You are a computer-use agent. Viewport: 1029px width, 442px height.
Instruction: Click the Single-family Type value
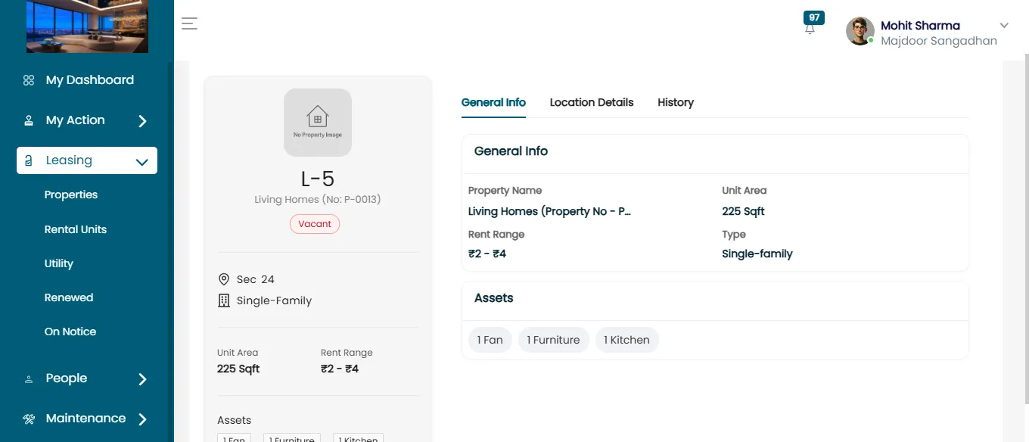(x=757, y=254)
